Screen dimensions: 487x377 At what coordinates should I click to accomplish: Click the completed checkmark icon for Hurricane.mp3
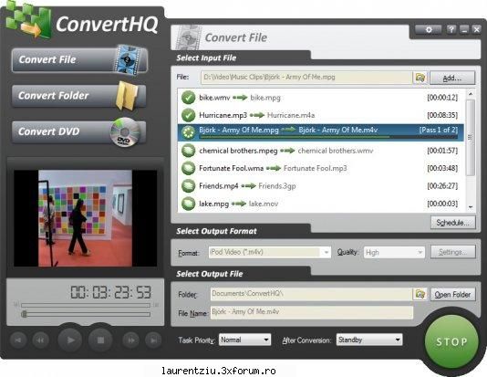coord(188,115)
